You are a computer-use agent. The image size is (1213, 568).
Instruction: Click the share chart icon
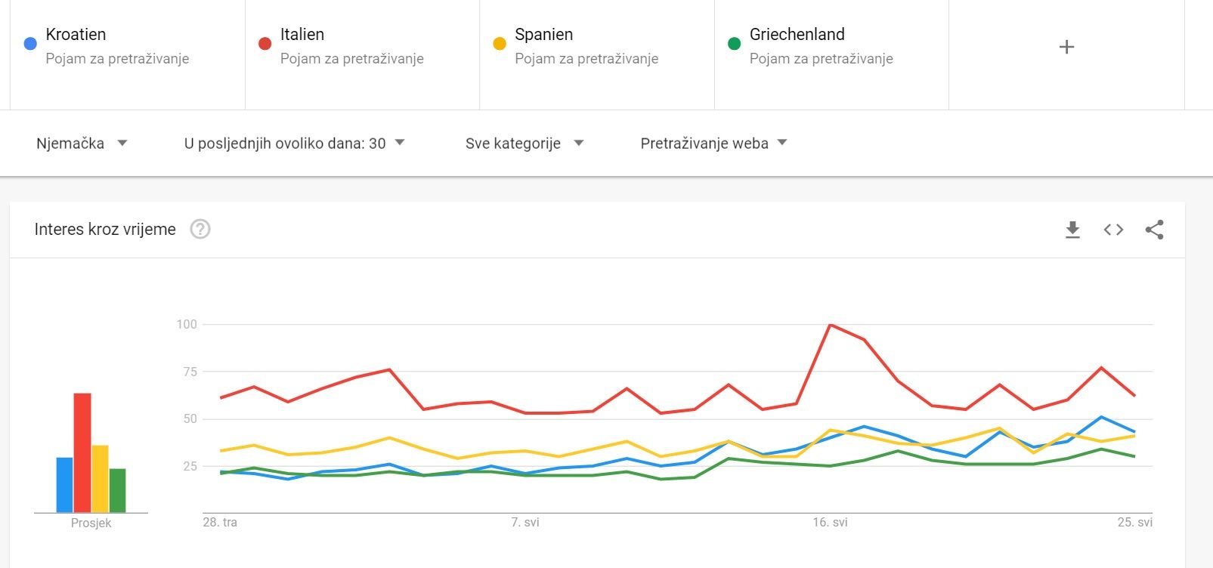click(1154, 230)
